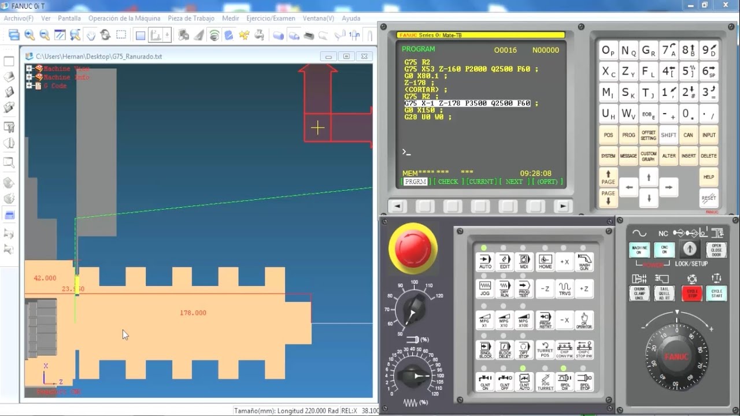Viewport: 740px width, 416px height.
Task: Click the RESET key on the keypad
Action: click(709, 198)
